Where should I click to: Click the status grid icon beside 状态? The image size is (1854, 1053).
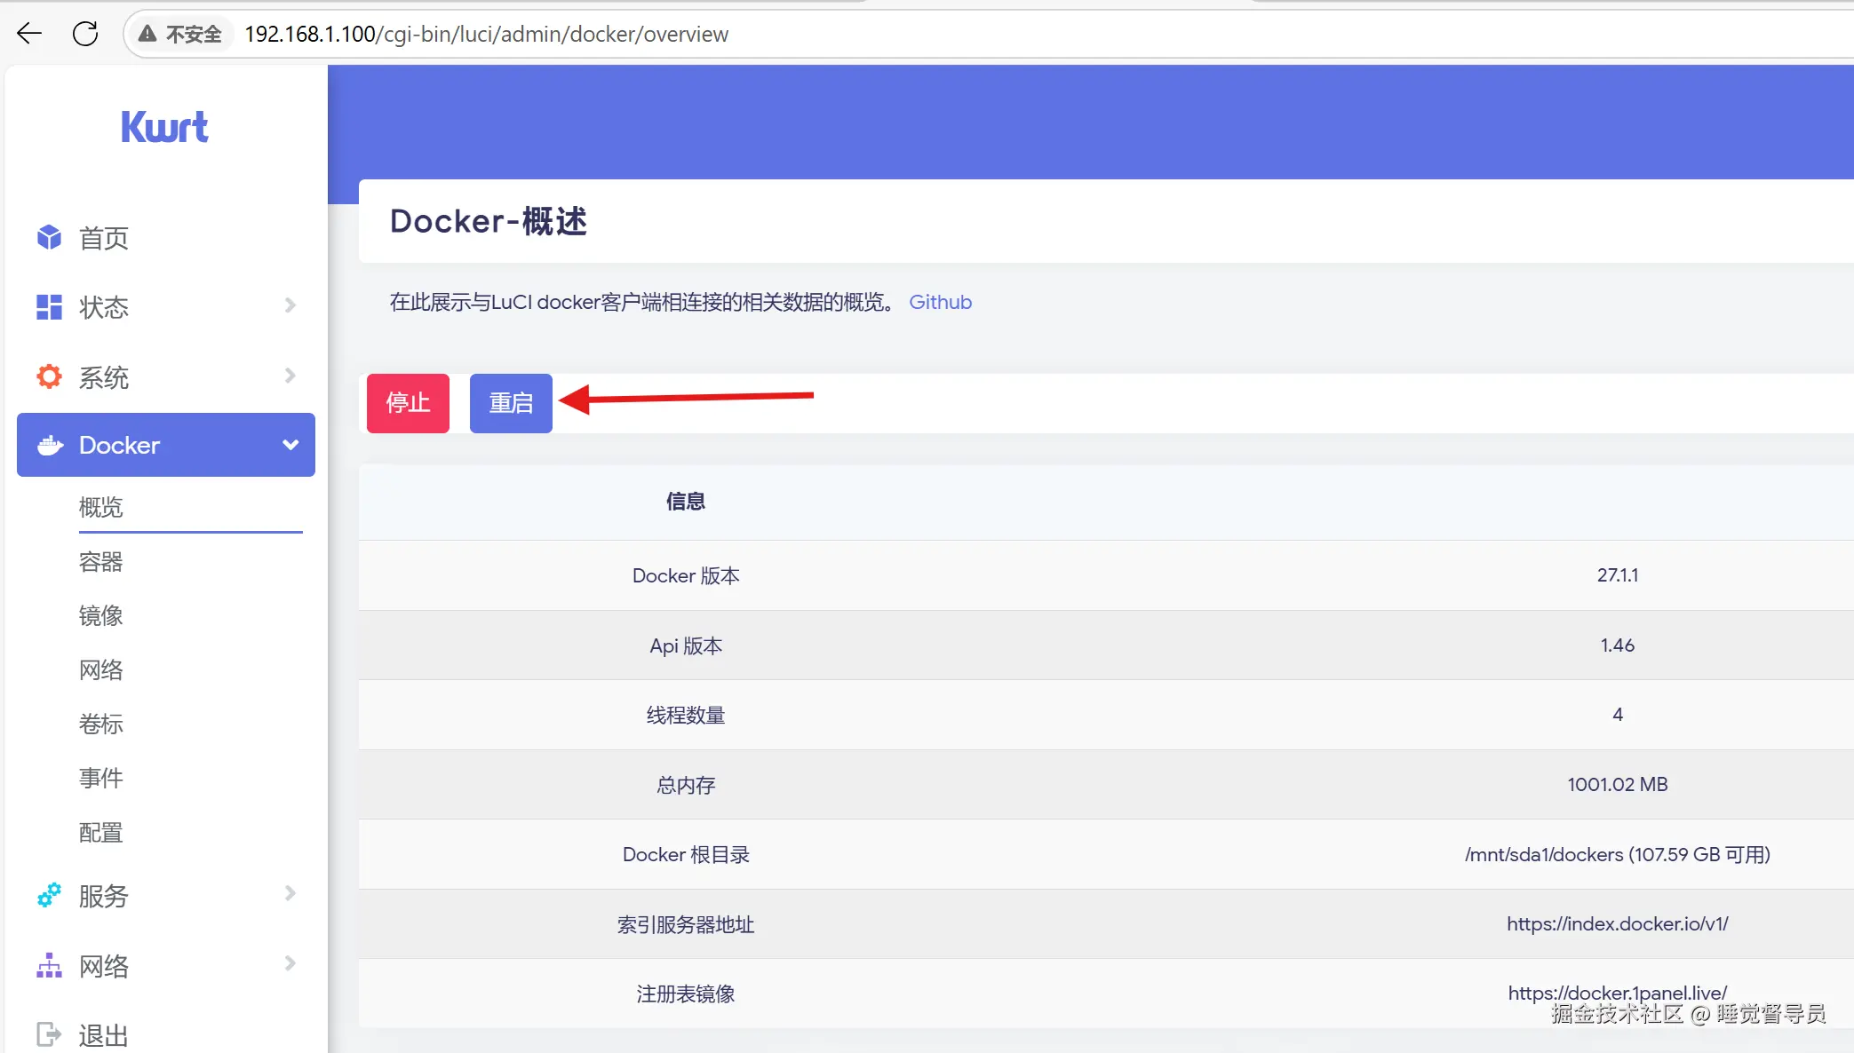coord(49,307)
